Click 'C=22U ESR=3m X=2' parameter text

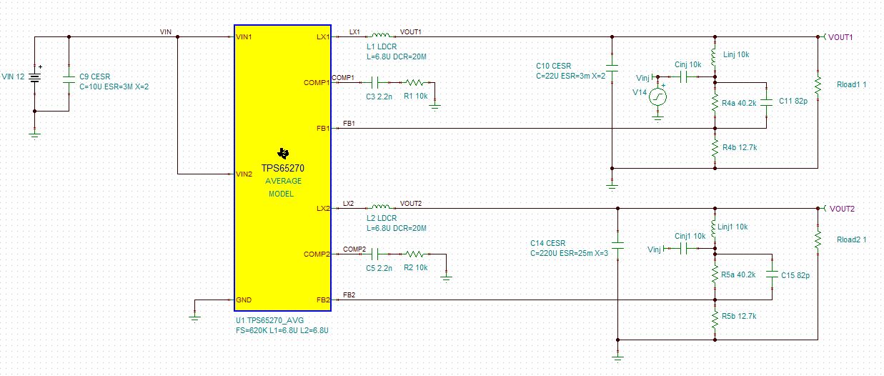(571, 75)
